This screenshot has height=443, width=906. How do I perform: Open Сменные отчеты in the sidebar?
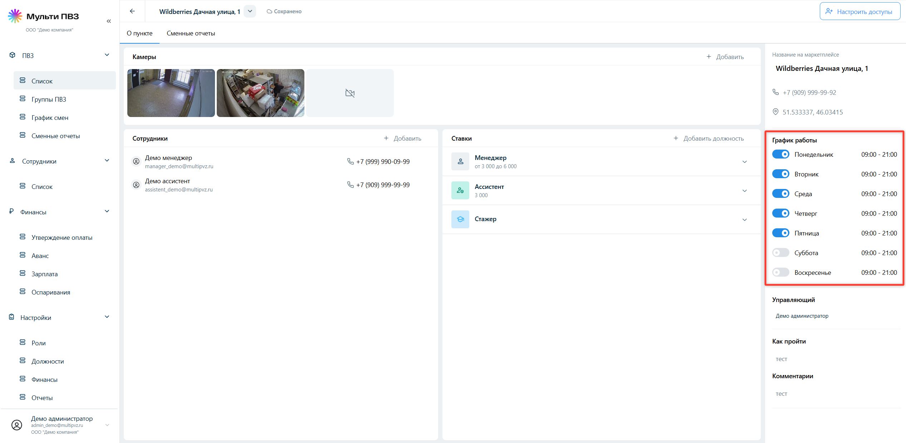click(x=64, y=136)
